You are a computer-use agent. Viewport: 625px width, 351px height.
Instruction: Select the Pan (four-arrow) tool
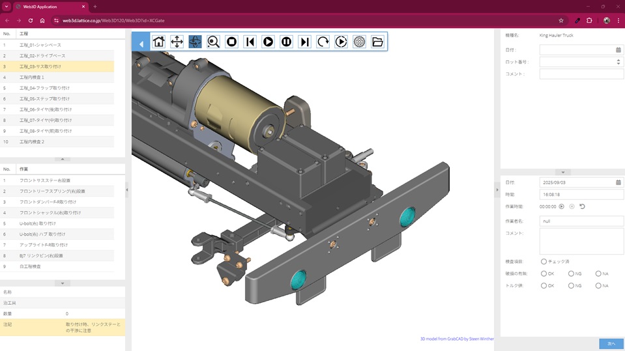click(x=177, y=42)
